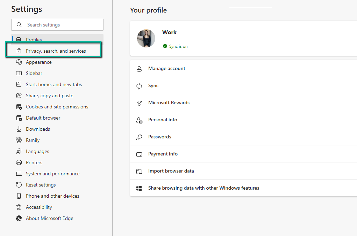357x236 pixels.
Task: Click the Printers icon in sidebar
Action: tap(19, 162)
